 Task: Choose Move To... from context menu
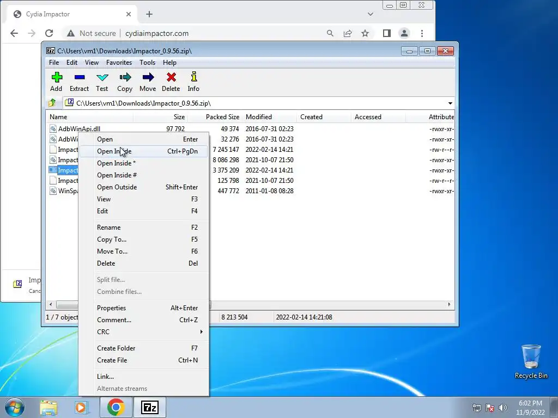point(143,251)
